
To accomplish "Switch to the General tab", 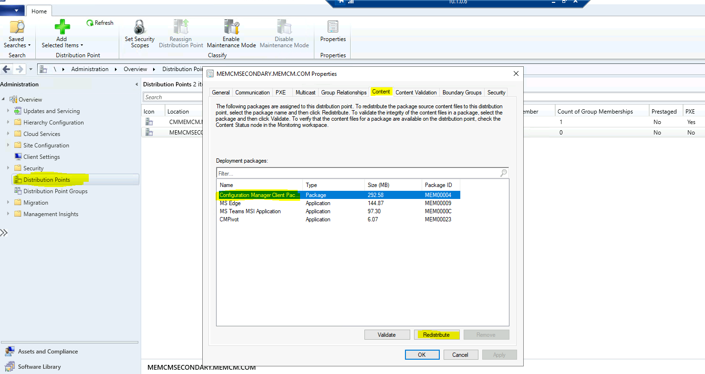I will point(221,93).
